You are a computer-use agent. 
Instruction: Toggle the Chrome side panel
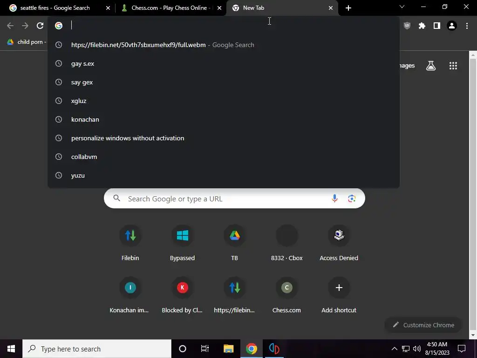(x=437, y=26)
